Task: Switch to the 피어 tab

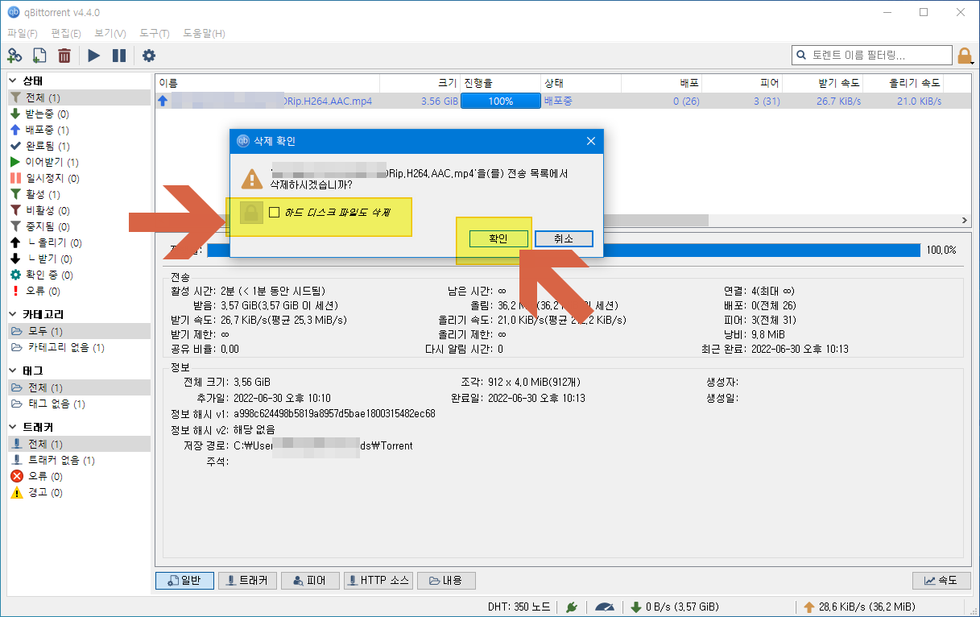Action: click(310, 581)
